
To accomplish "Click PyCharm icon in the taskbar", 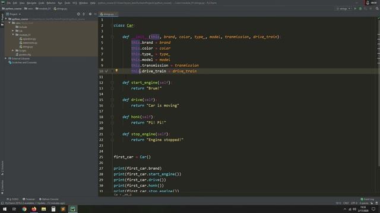I will click(x=72, y=209).
